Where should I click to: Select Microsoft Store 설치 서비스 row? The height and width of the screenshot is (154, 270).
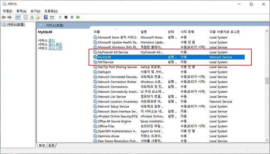pyautogui.click(x=169, y=37)
